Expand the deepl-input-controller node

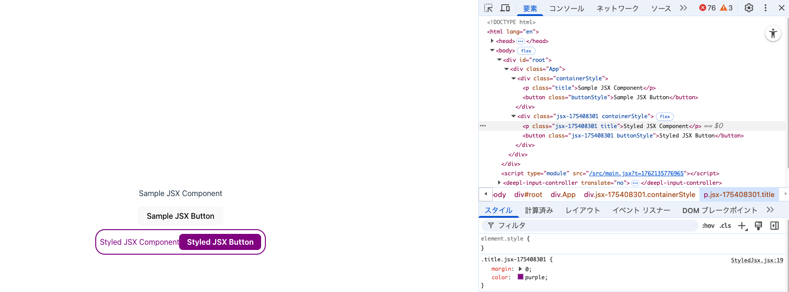coord(499,183)
